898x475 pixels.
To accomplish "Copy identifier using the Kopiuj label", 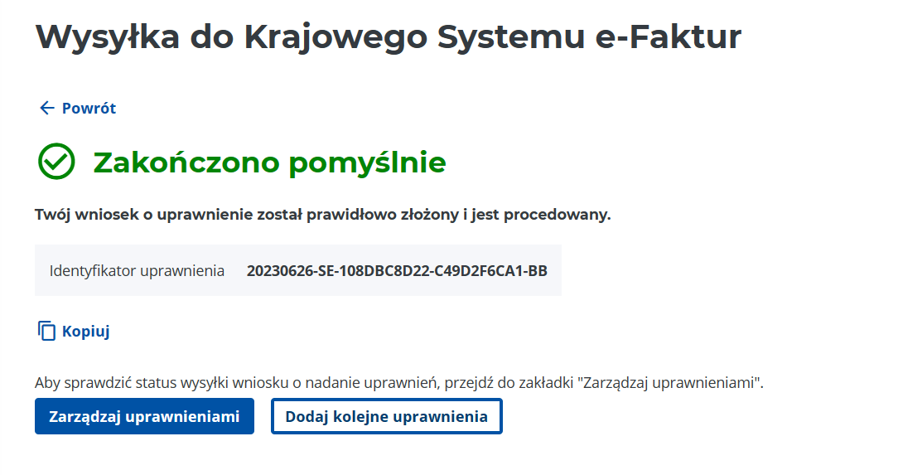I will [x=85, y=332].
